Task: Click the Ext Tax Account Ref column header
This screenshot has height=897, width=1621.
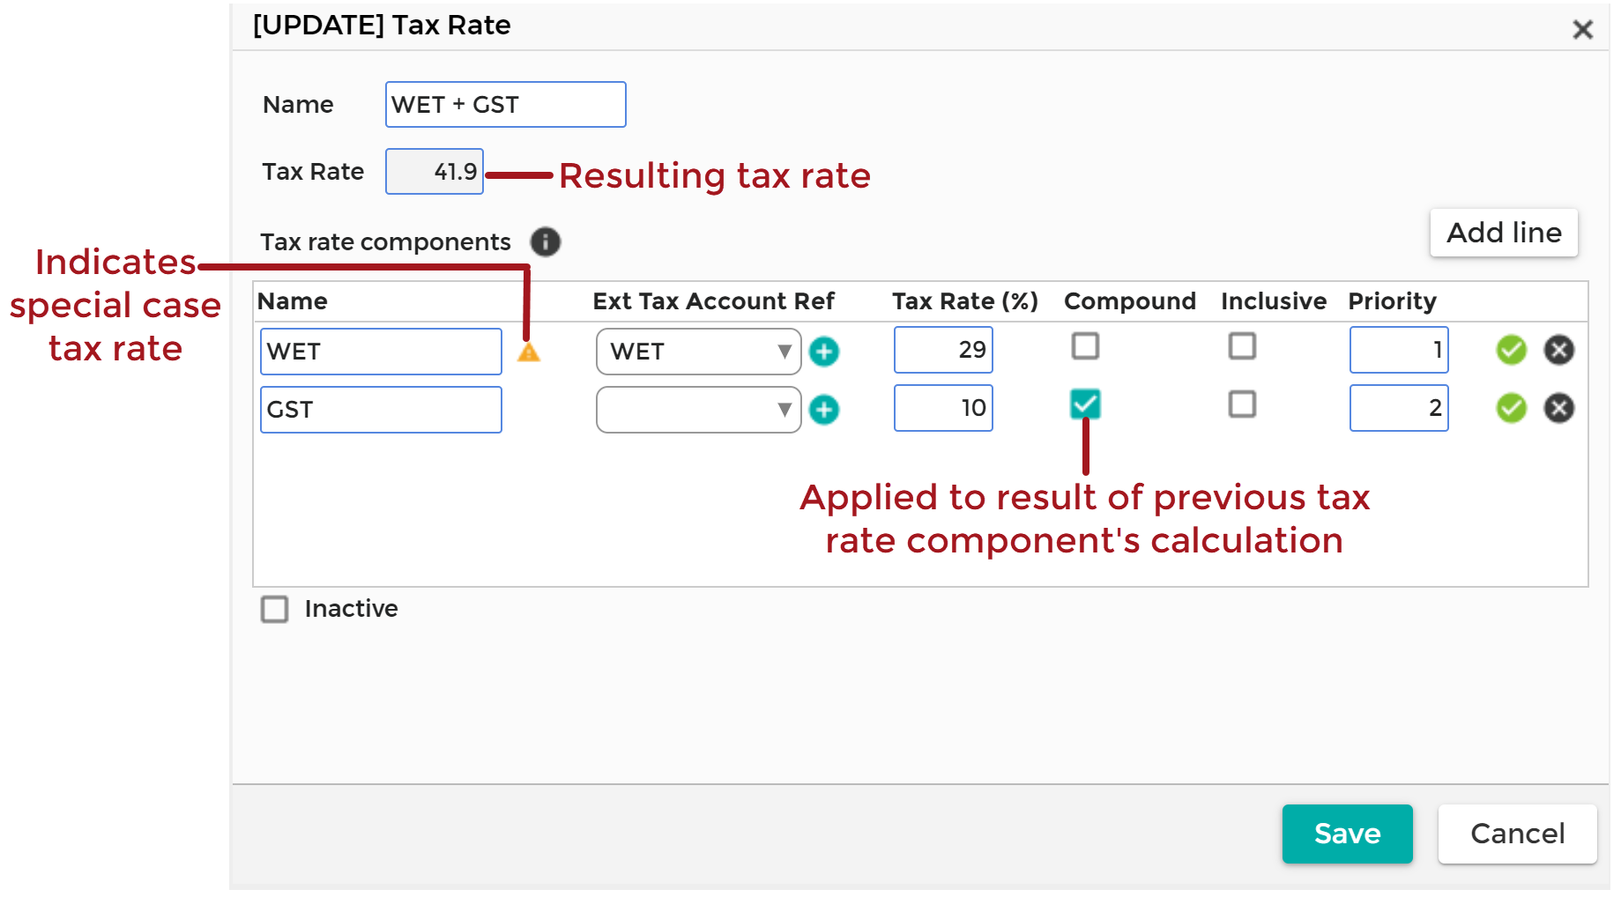Action: click(x=713, y=301)
